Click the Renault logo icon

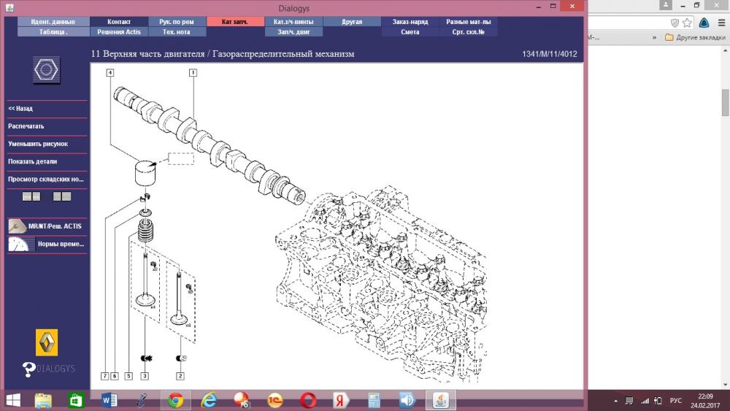[47, 342]
